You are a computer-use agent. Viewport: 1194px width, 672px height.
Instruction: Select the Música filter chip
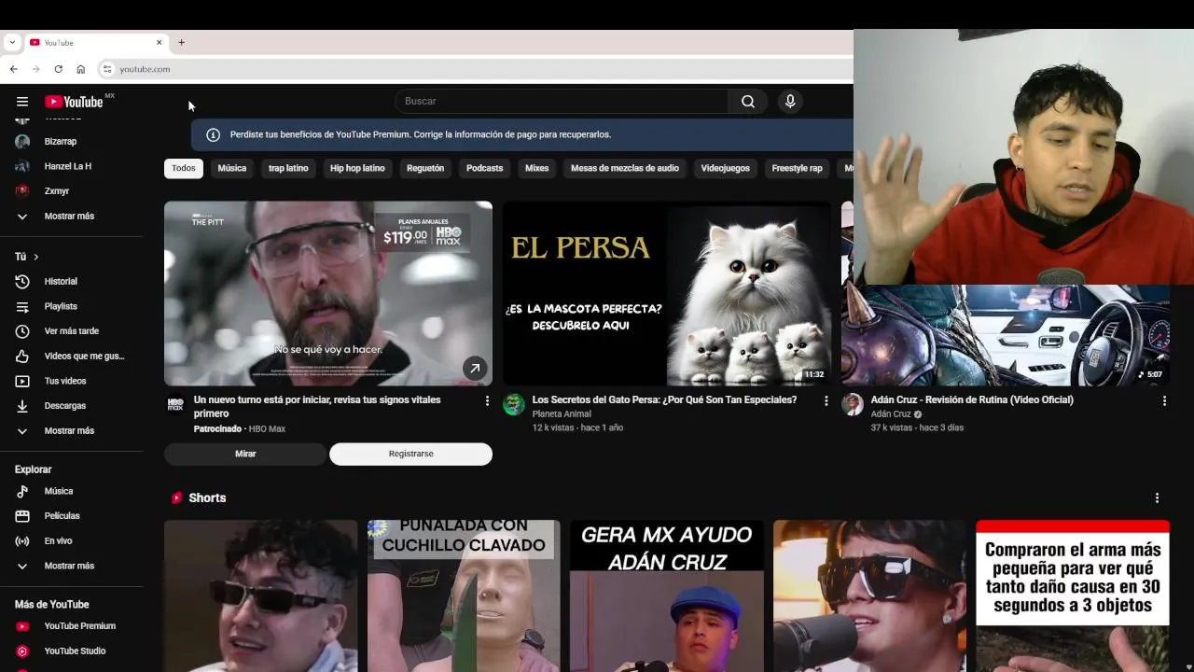click(232, 168)
